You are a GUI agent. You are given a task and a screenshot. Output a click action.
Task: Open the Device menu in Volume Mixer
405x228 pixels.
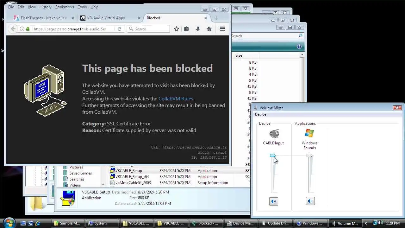click(260, 114)
